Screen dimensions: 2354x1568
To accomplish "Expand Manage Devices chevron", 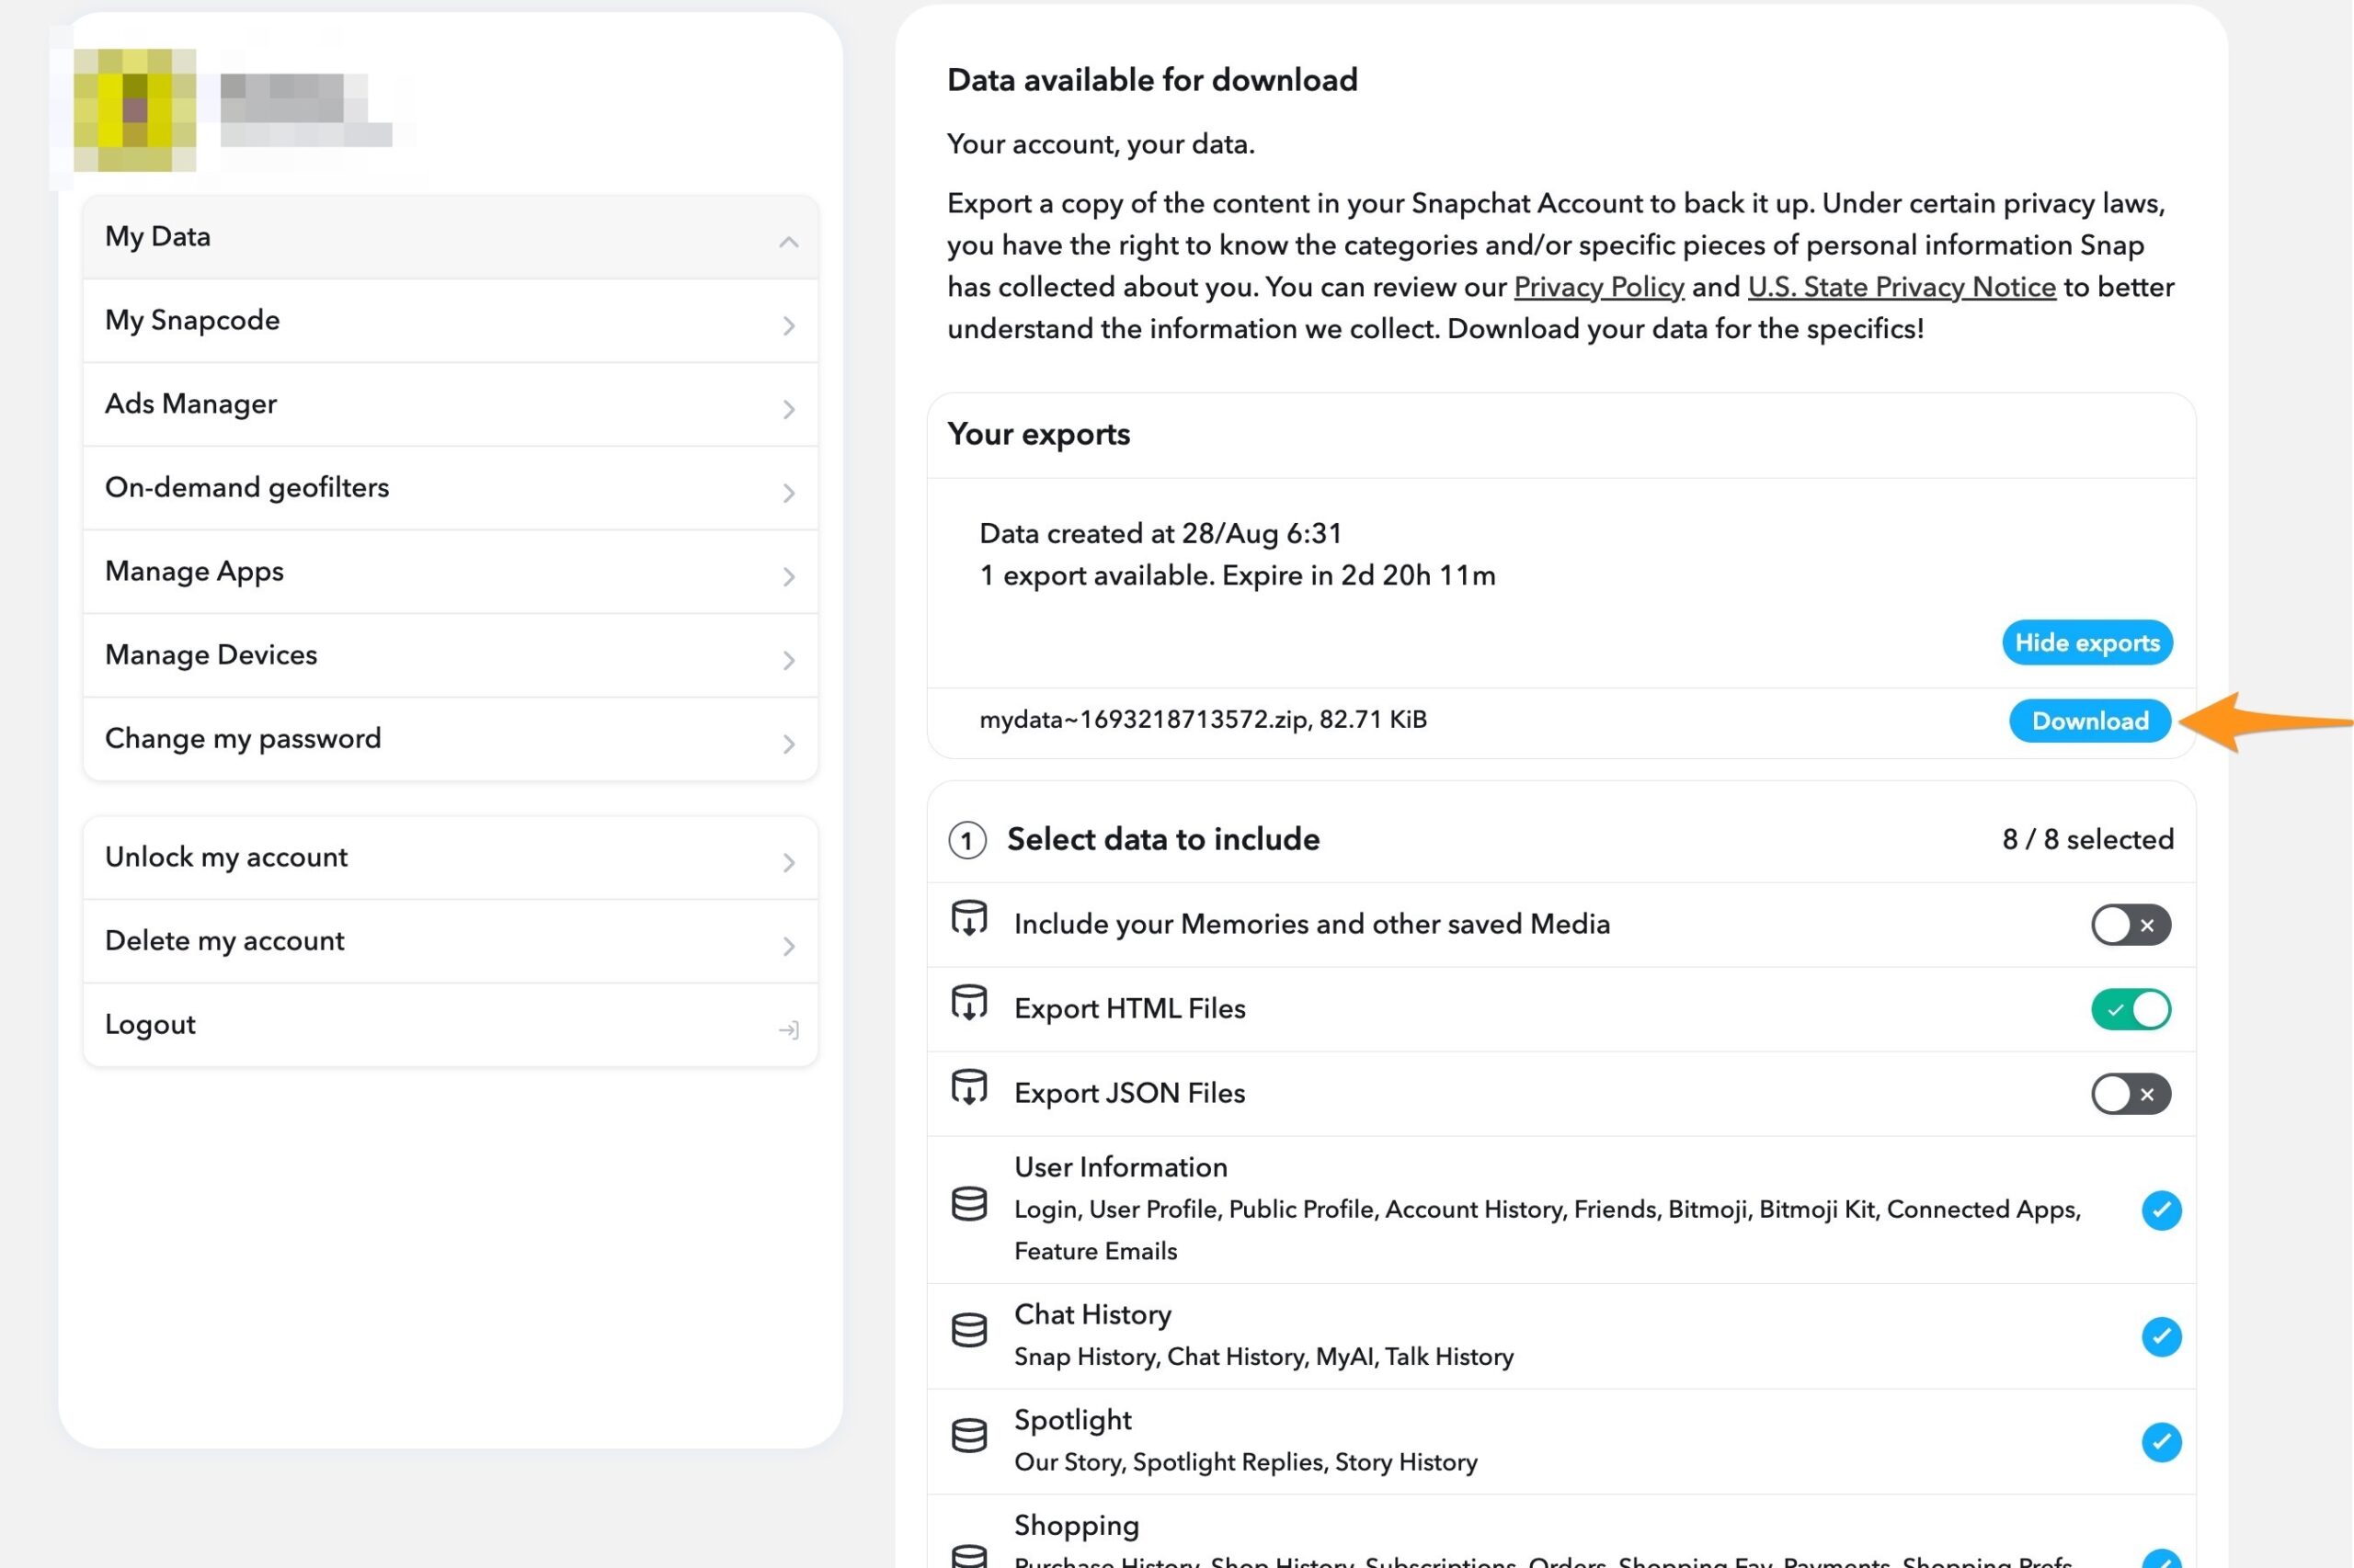I will click(788, 660).
